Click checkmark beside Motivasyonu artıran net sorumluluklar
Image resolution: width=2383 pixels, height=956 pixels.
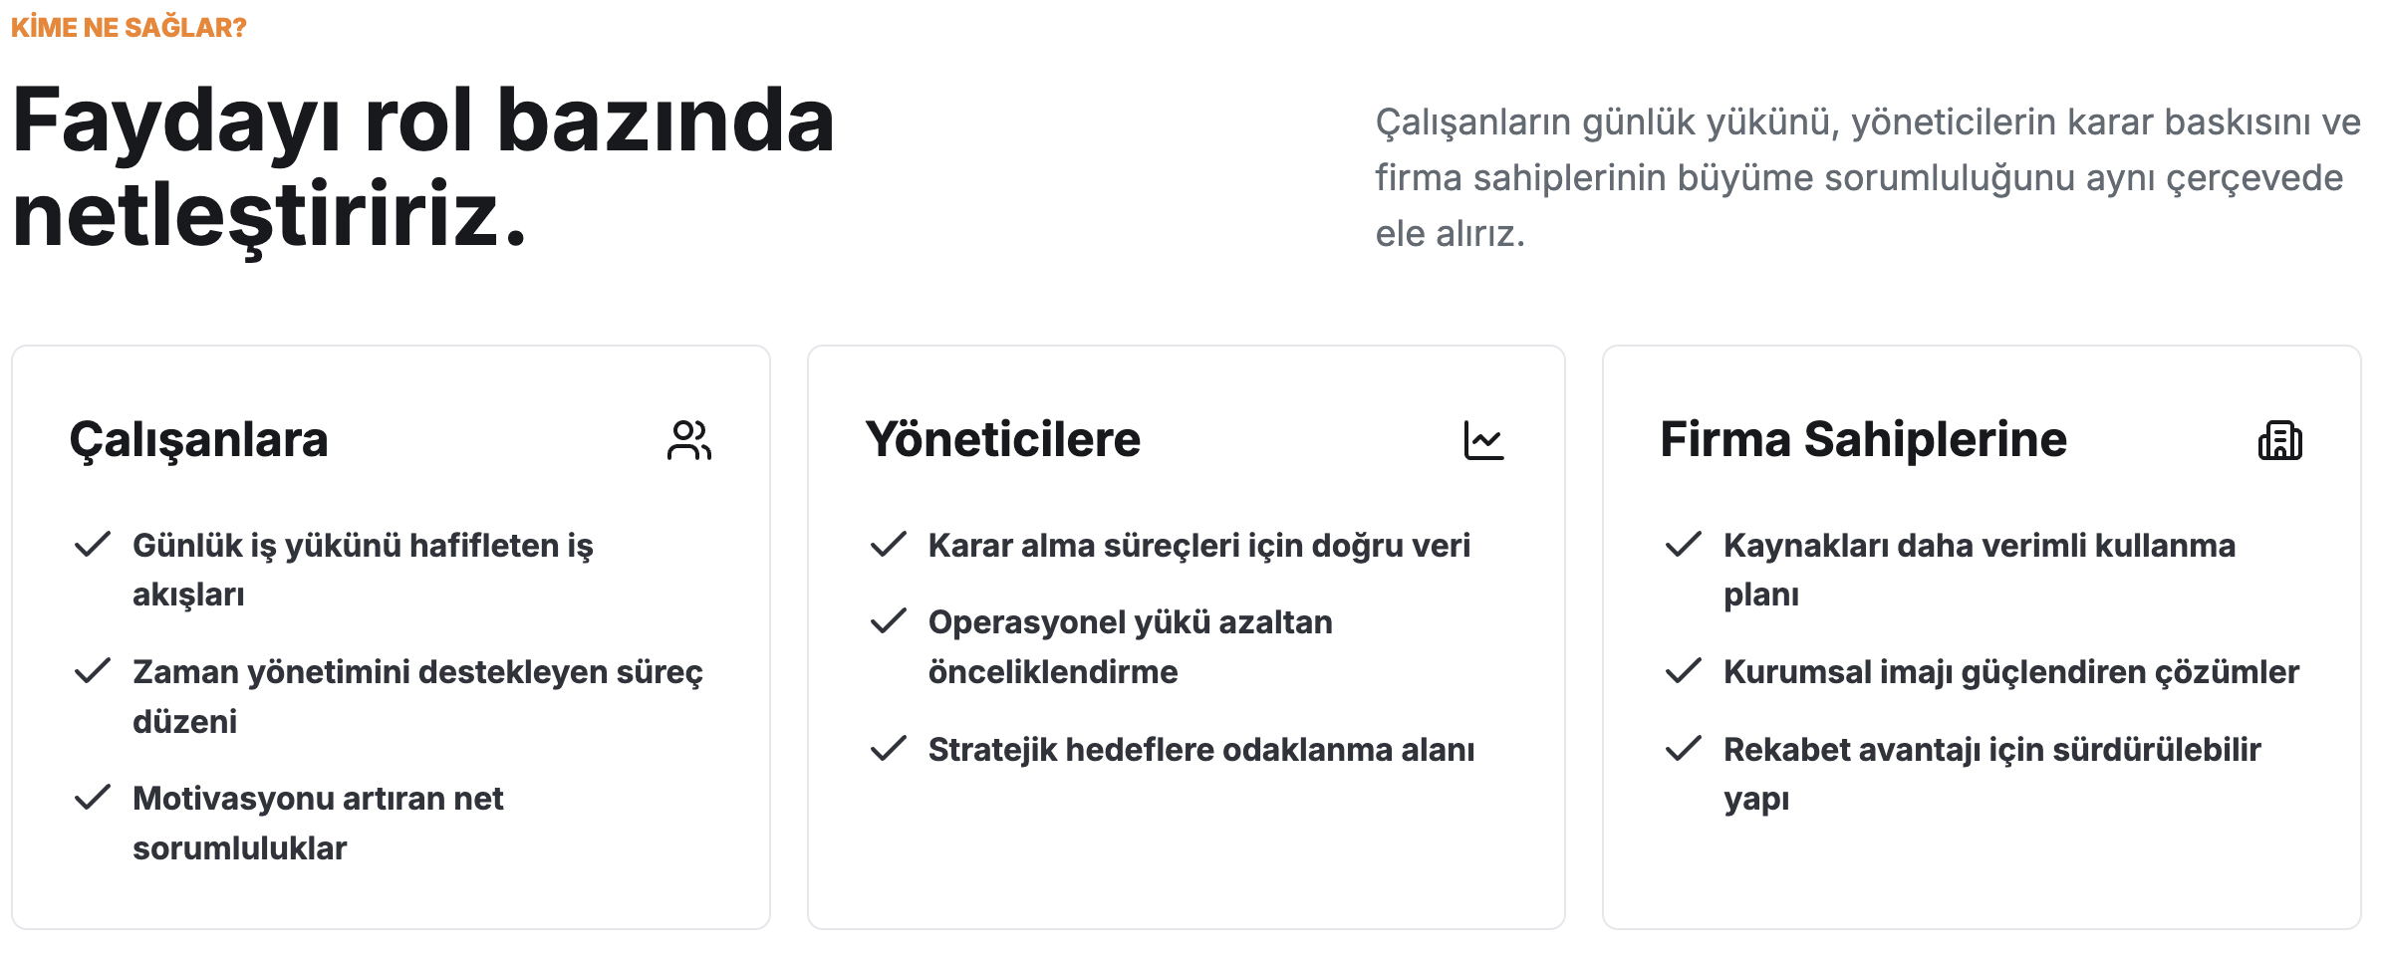pos(93,798)
